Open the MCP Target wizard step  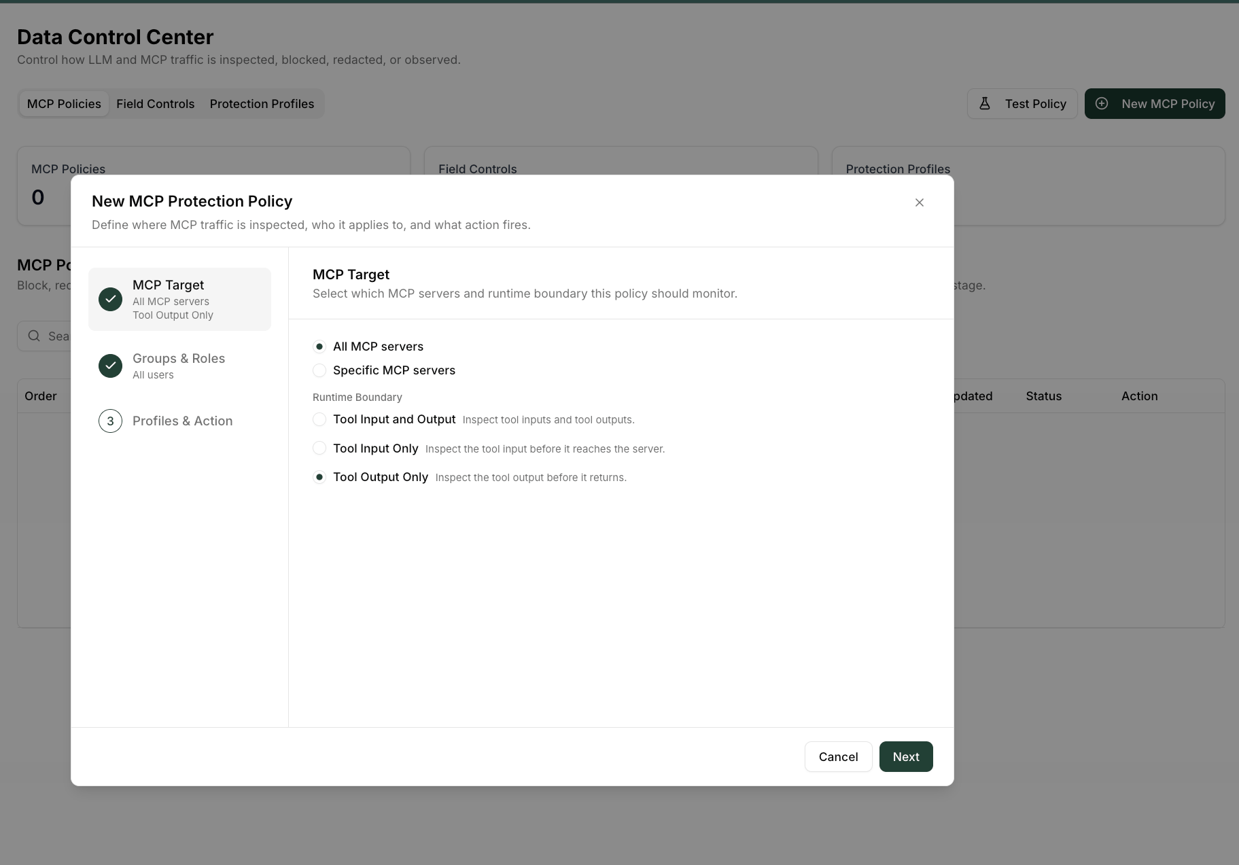coord(179,299)
